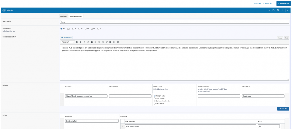
Task: Click the Title (service) column header
Action: pyautogui.click(x=130, y=121)
